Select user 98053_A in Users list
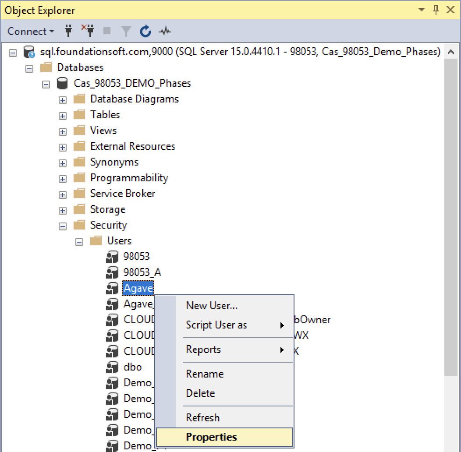461x452 pixels. pyautogui.click(x=142, y=272)
